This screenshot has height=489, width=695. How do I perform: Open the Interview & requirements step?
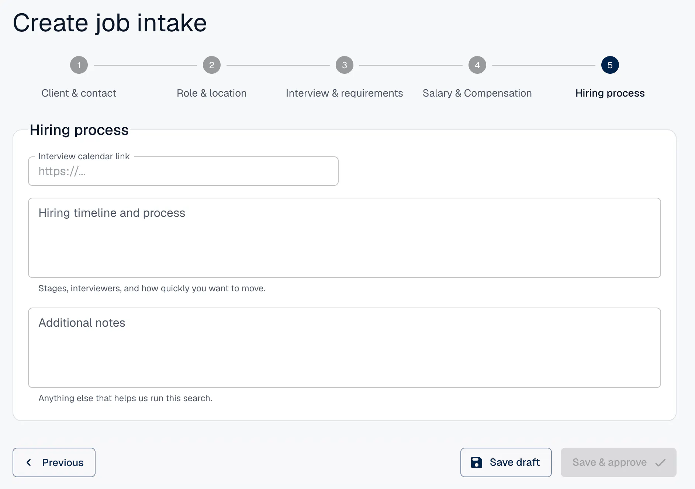point(345,93)
